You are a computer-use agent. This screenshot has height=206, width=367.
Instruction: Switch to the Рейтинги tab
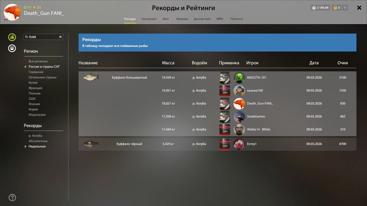237,19
